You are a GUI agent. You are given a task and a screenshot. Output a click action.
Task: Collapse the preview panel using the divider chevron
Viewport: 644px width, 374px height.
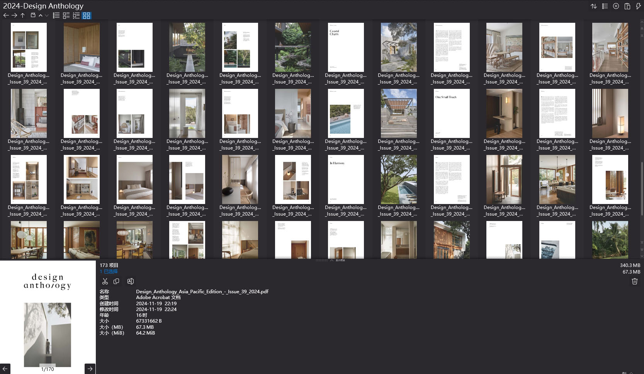click(x=331, y=260)
